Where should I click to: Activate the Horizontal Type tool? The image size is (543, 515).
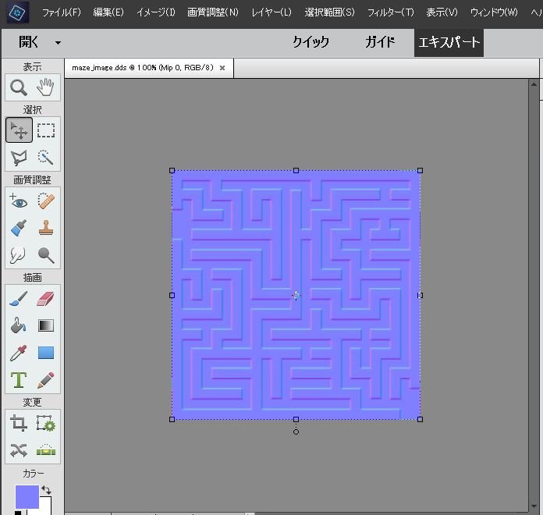[x=19, y=380]
